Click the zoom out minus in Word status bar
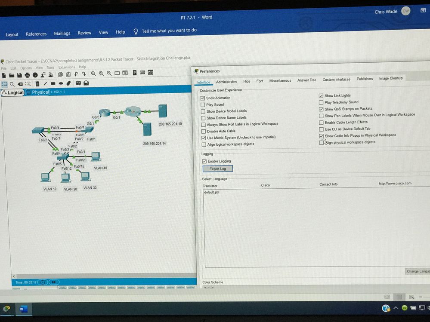This screenshot has width=430, height=322. coord(421,297)
